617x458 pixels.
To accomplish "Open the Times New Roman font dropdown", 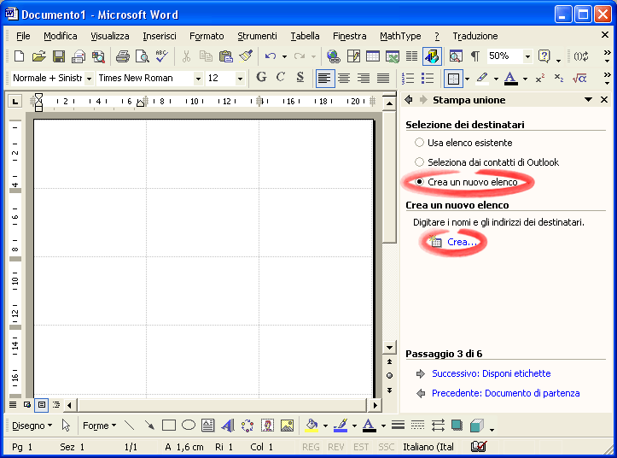I will coord(198,79).
